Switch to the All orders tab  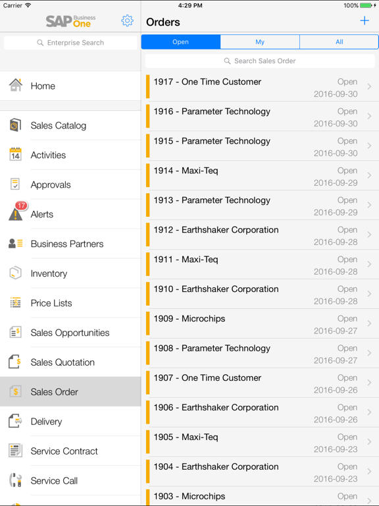339,42
